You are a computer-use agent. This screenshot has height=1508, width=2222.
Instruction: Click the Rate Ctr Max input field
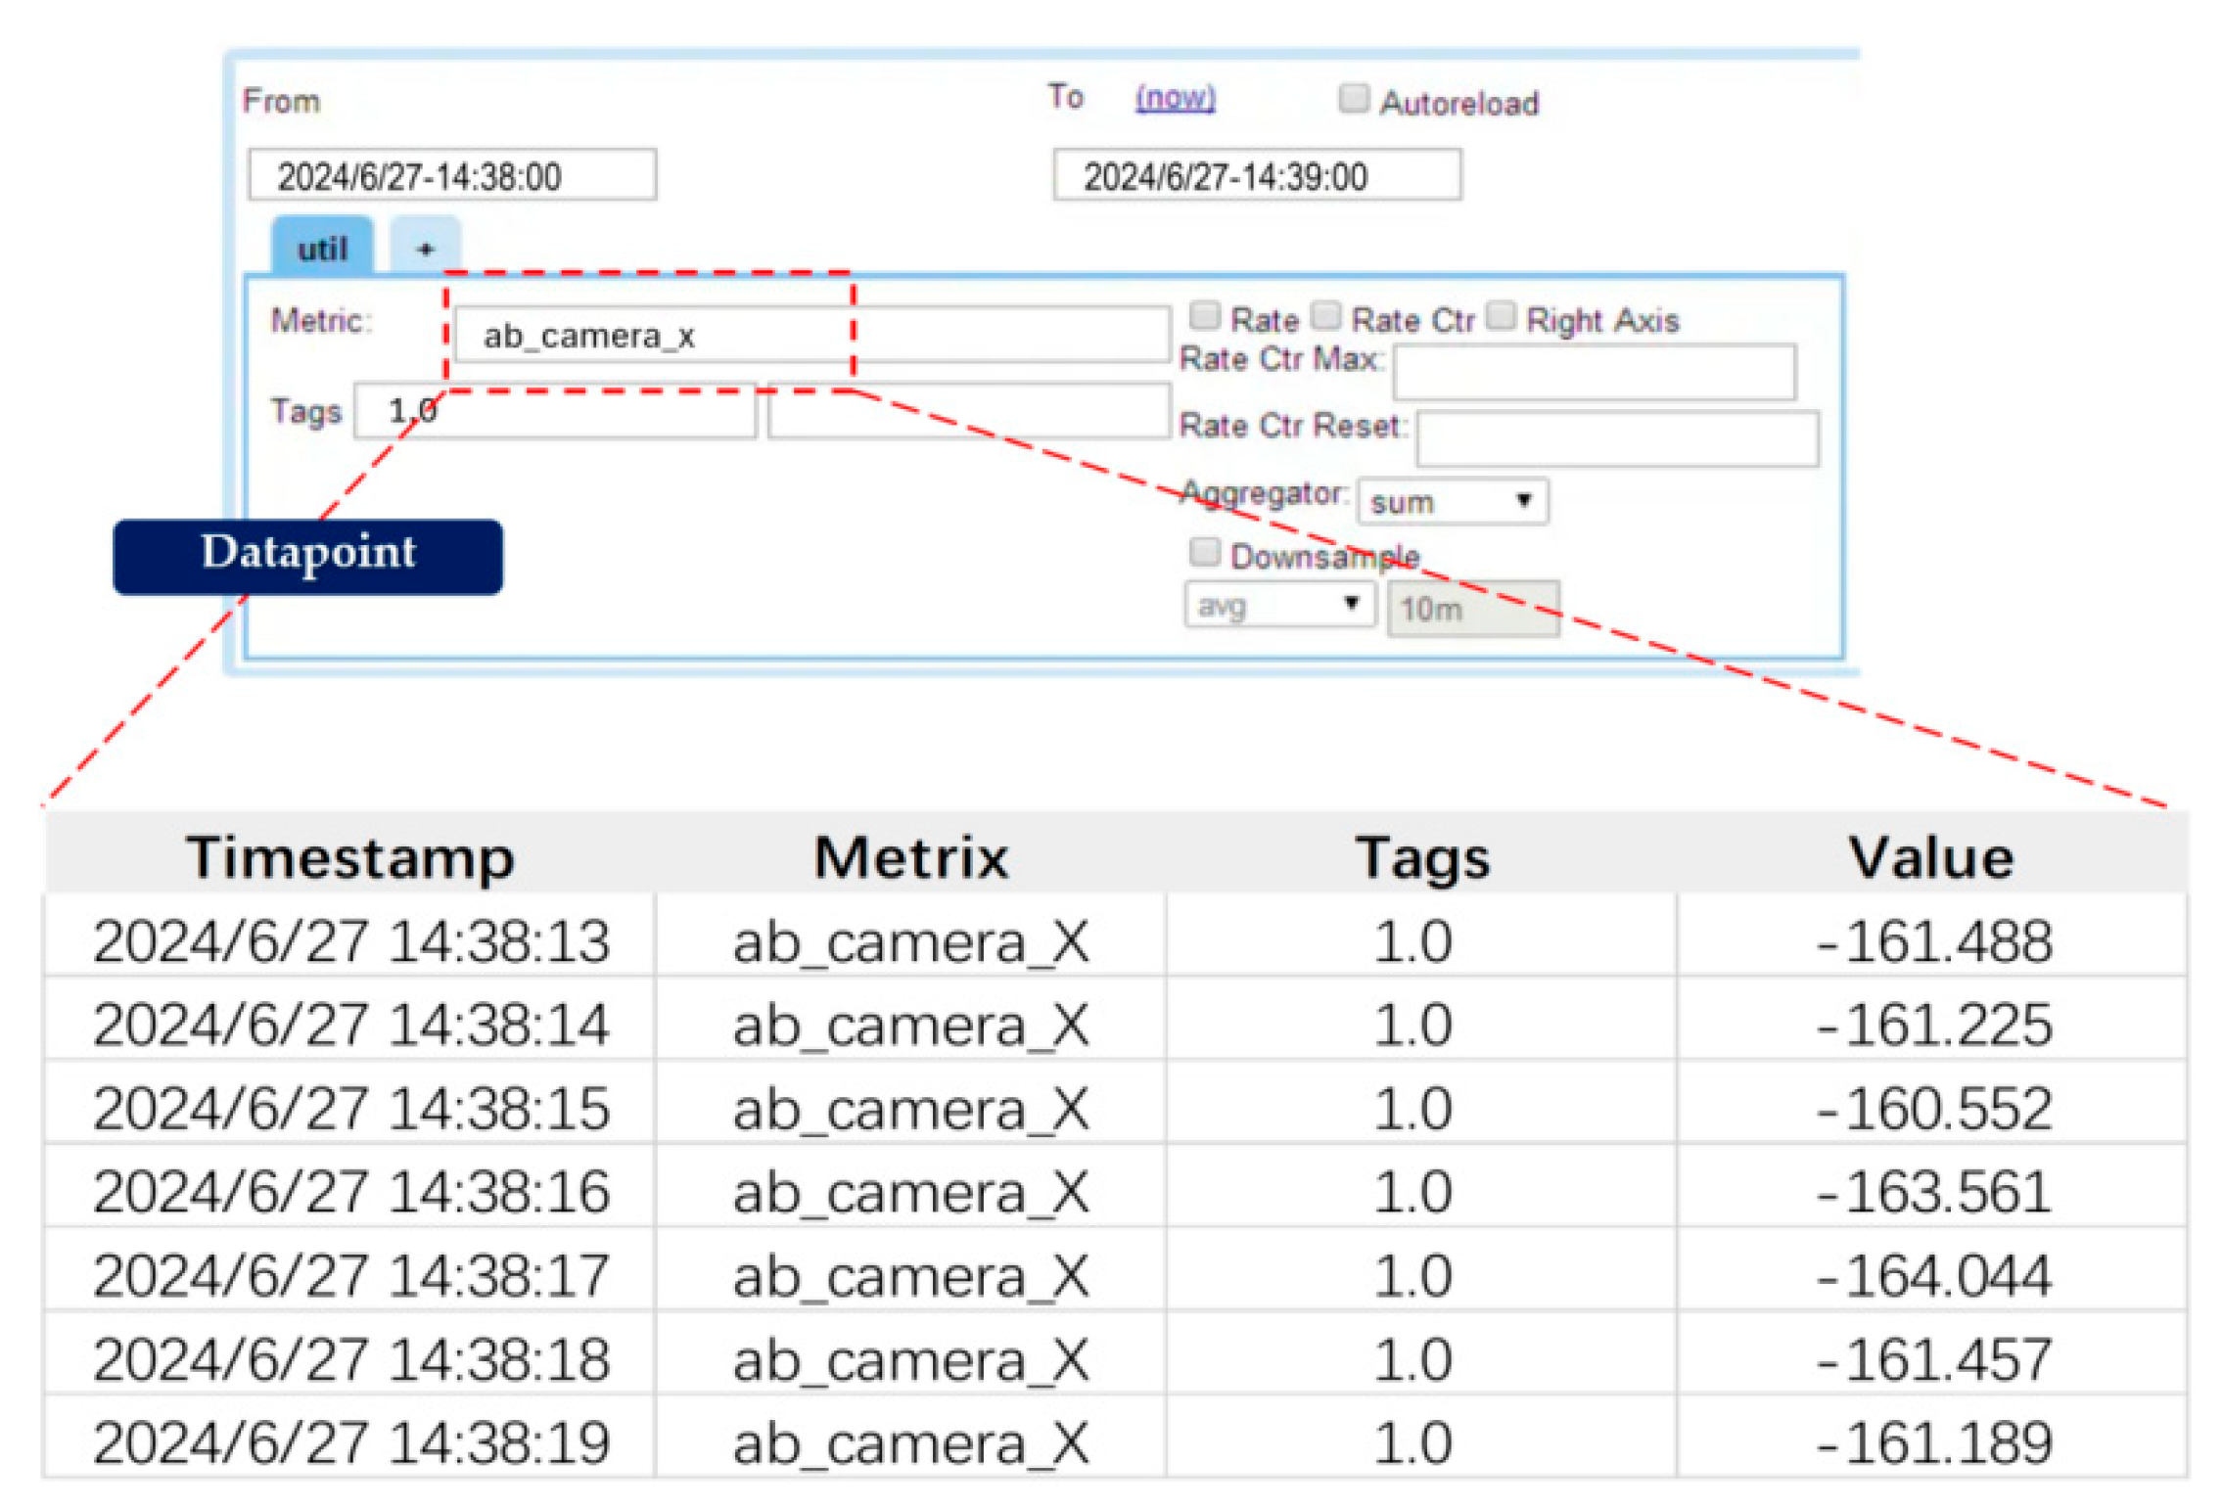[x=1593, y=371]
